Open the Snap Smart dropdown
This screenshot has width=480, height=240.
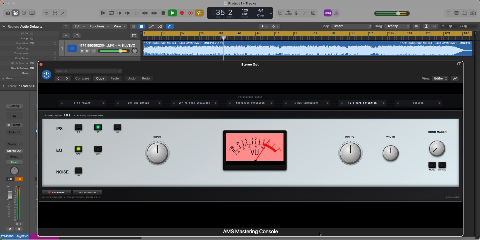(x=352, y=26)
